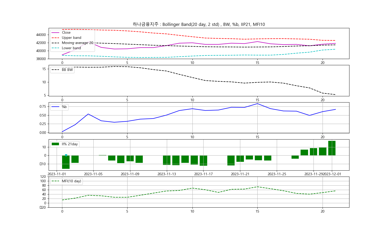Click the 0.00 tick on %b axis
This screenshot has height=233, width=388.
pyautogui.click(x=43, y=133)
